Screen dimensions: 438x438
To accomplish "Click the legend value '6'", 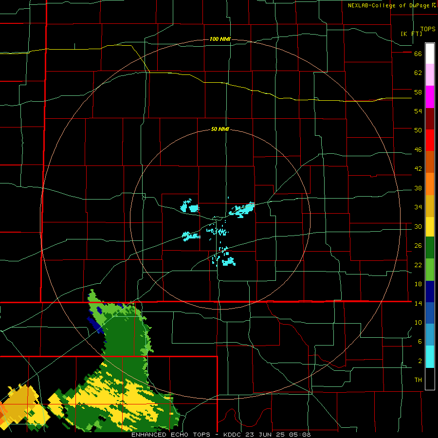I will click(x=420, y=342).
